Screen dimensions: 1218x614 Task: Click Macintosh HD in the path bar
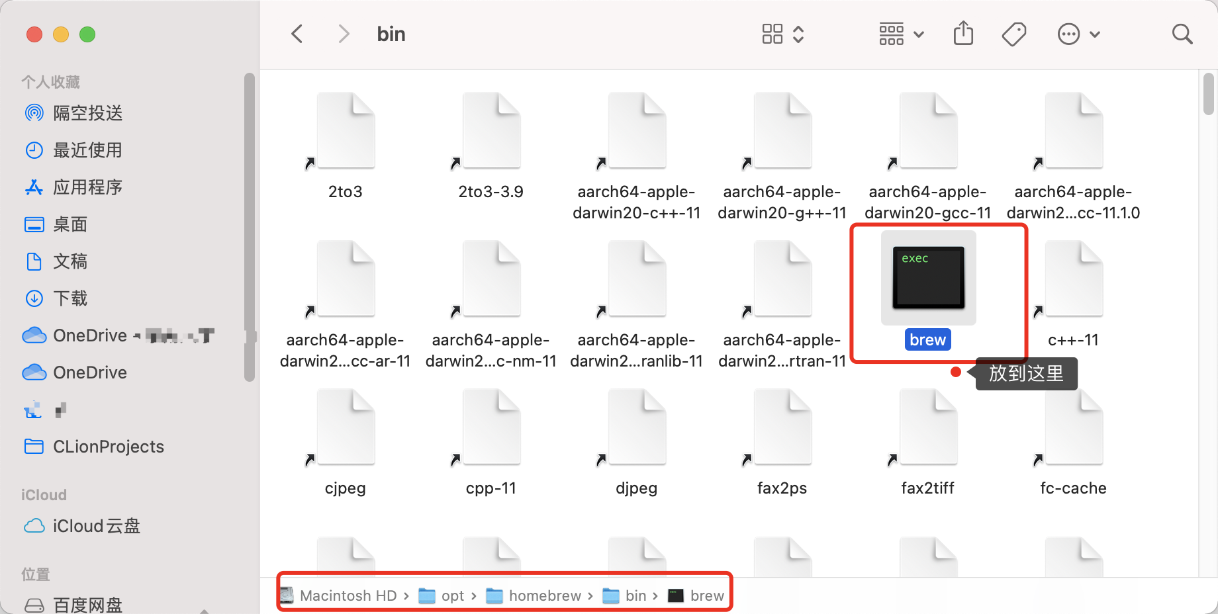pos(349,595)
